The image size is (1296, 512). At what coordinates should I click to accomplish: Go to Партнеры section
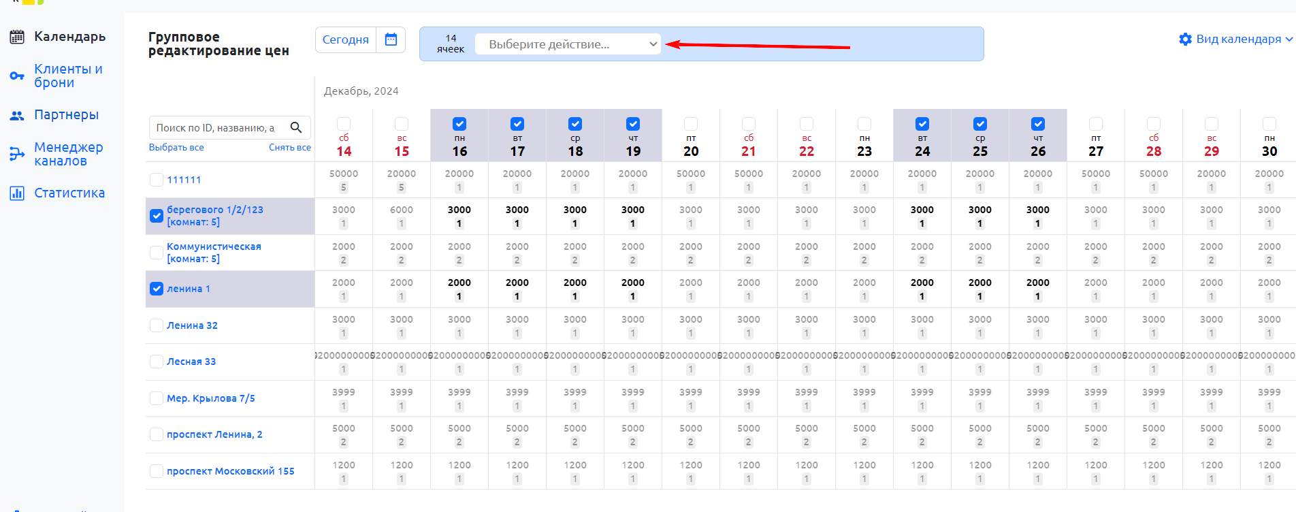pos(67,115)
